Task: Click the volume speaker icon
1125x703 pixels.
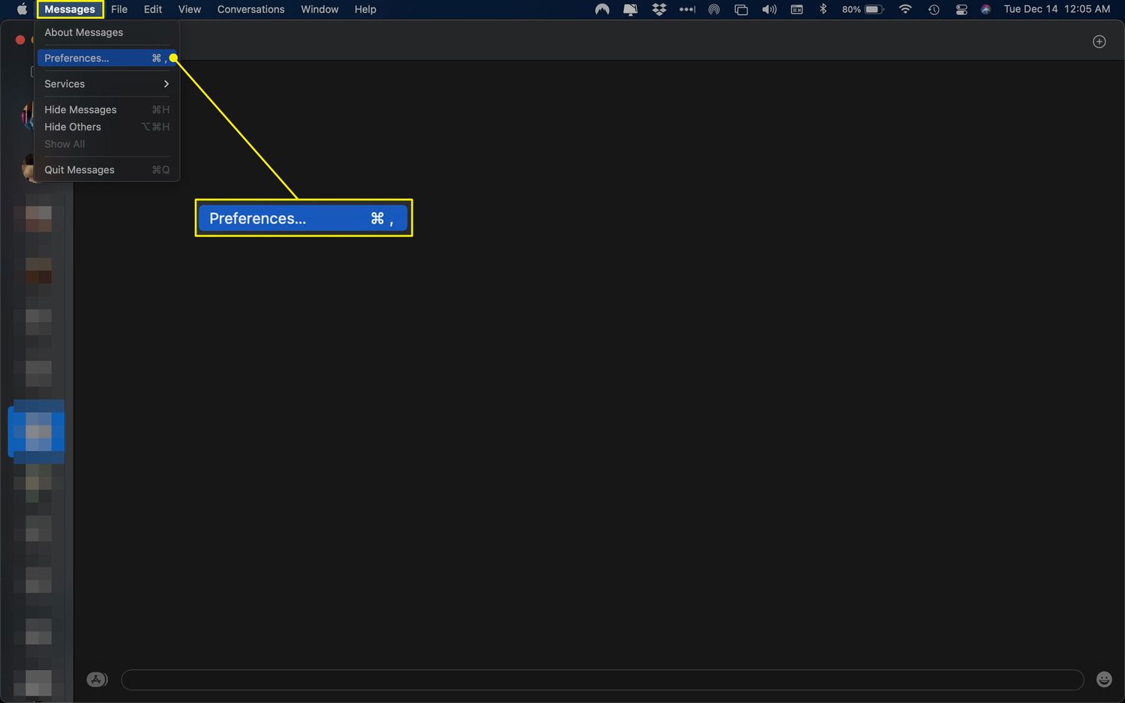Action: pyautogui.click(x=769, y=10)
